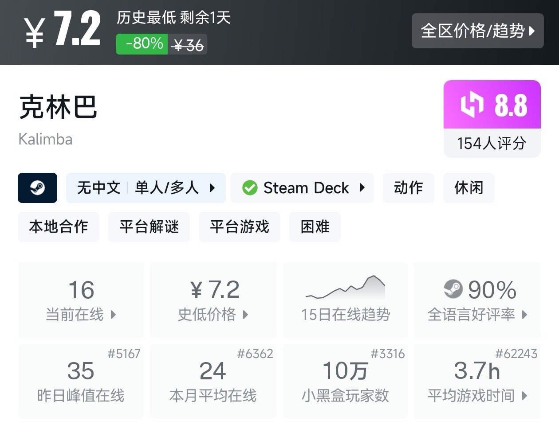Click the Steam logo beside 90% rating
The image size is (559, 425).
(x=453, y=289)
